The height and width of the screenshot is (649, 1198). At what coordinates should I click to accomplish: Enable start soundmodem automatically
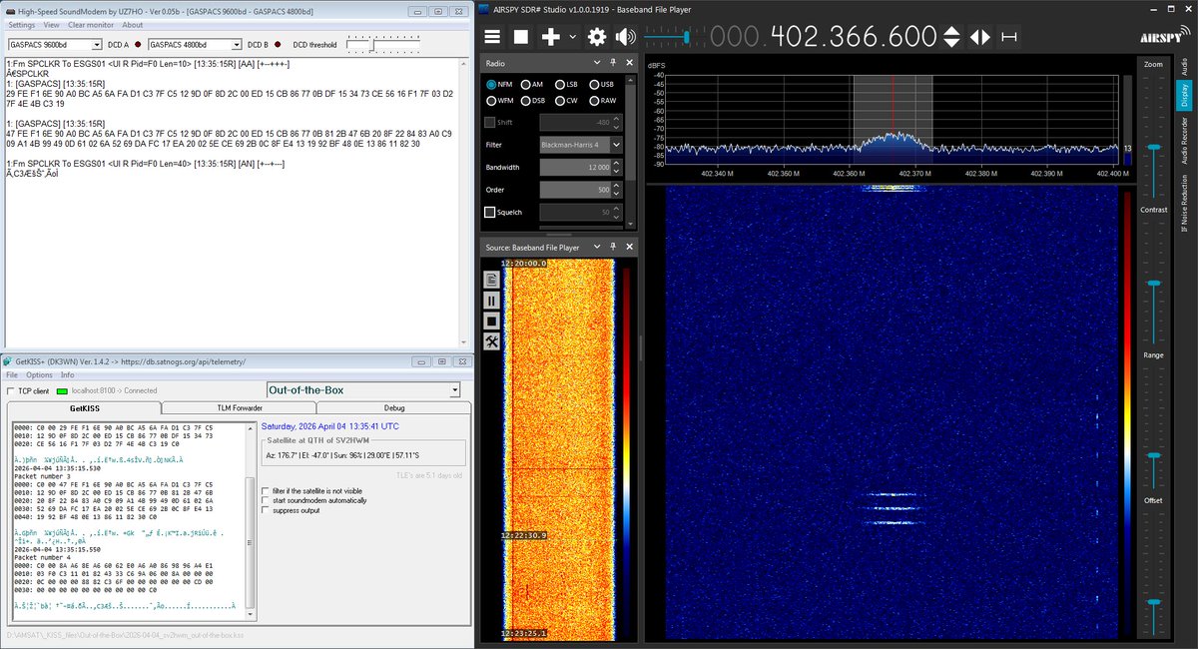pos(265,500)
